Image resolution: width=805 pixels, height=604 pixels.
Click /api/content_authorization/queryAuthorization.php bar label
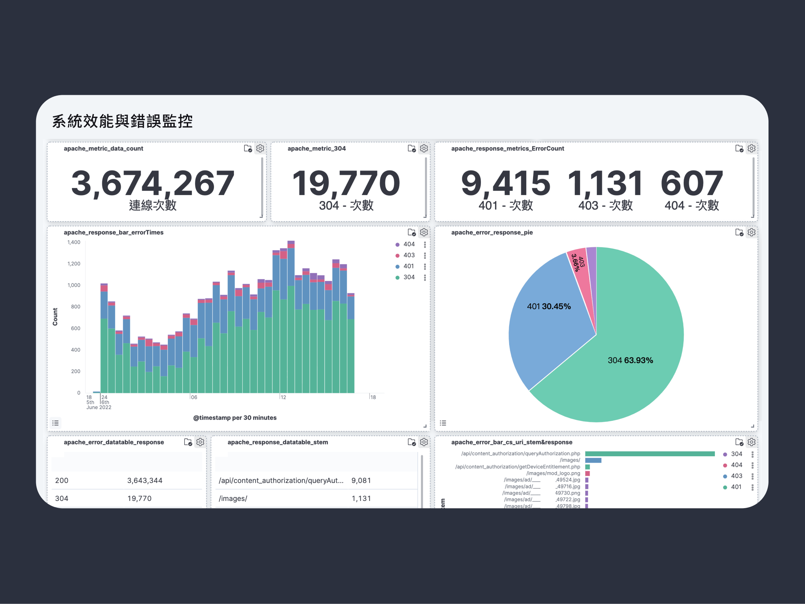click(x=521, y=454)
